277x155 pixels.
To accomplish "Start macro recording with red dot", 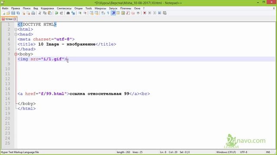I will [145, 13].
